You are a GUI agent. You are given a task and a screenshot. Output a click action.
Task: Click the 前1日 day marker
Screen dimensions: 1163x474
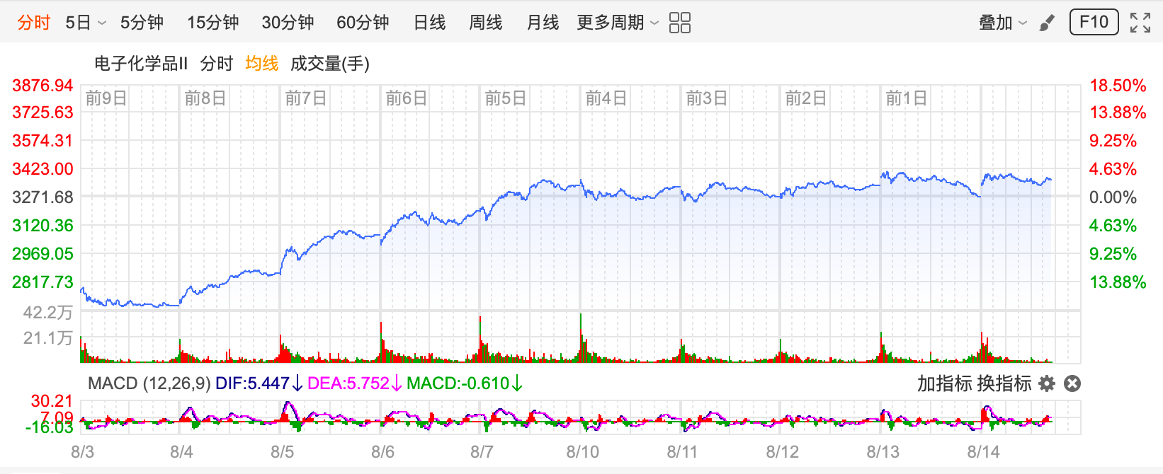pos(907,98)
